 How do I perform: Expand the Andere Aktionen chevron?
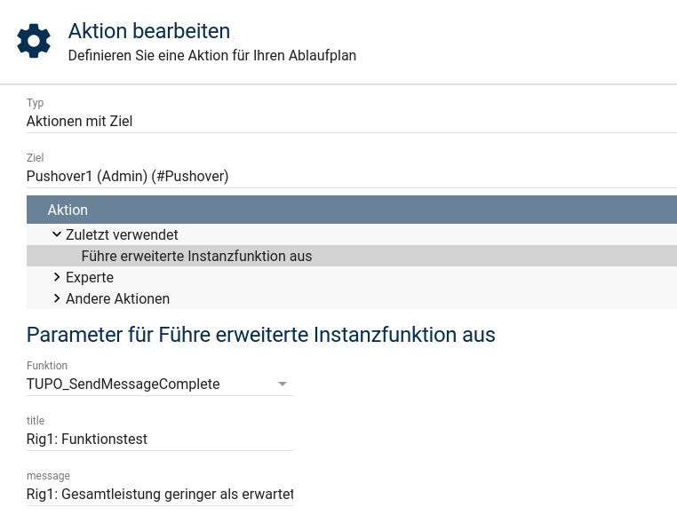[57, 298]
